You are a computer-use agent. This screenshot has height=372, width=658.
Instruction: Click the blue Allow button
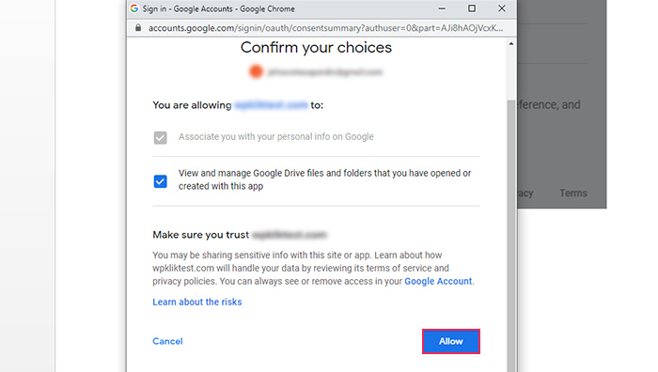pos(450,341)
